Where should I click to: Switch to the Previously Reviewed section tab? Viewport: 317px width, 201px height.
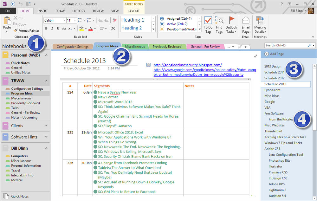pyautogui.click(x=167, y=47)
